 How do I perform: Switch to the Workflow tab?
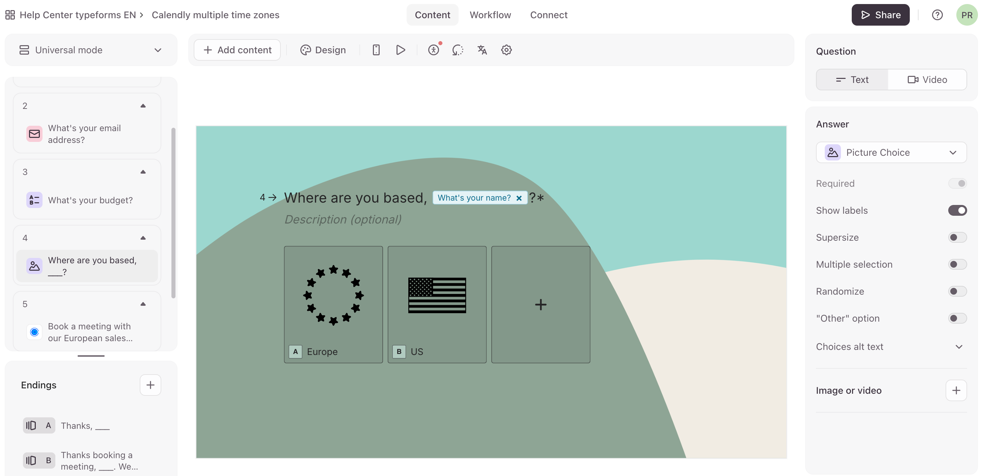pos(490,15)
